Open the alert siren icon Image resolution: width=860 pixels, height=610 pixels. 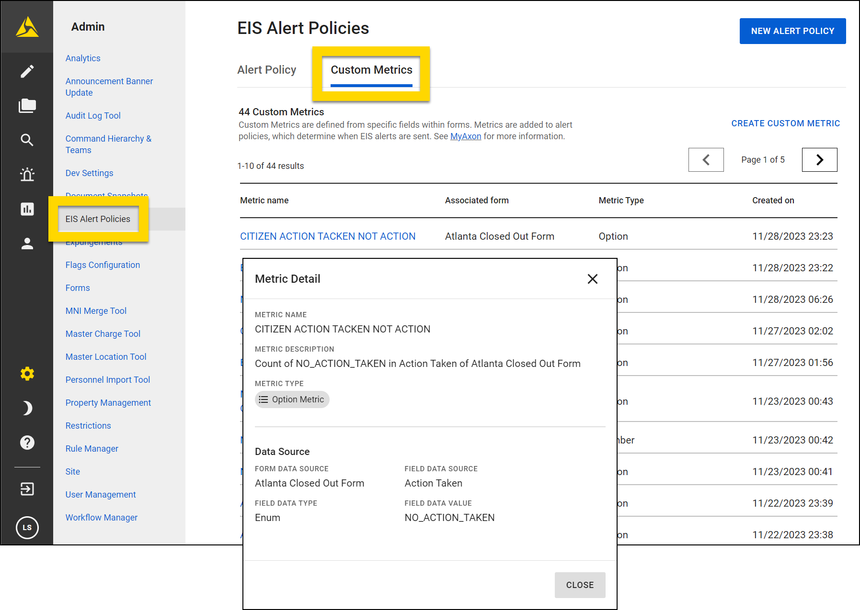[27, 175]
